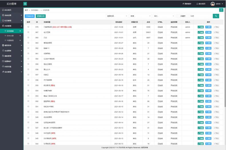Click the 35951 hits cell in row 567
226x150 pixels.
tap(148, 32)
